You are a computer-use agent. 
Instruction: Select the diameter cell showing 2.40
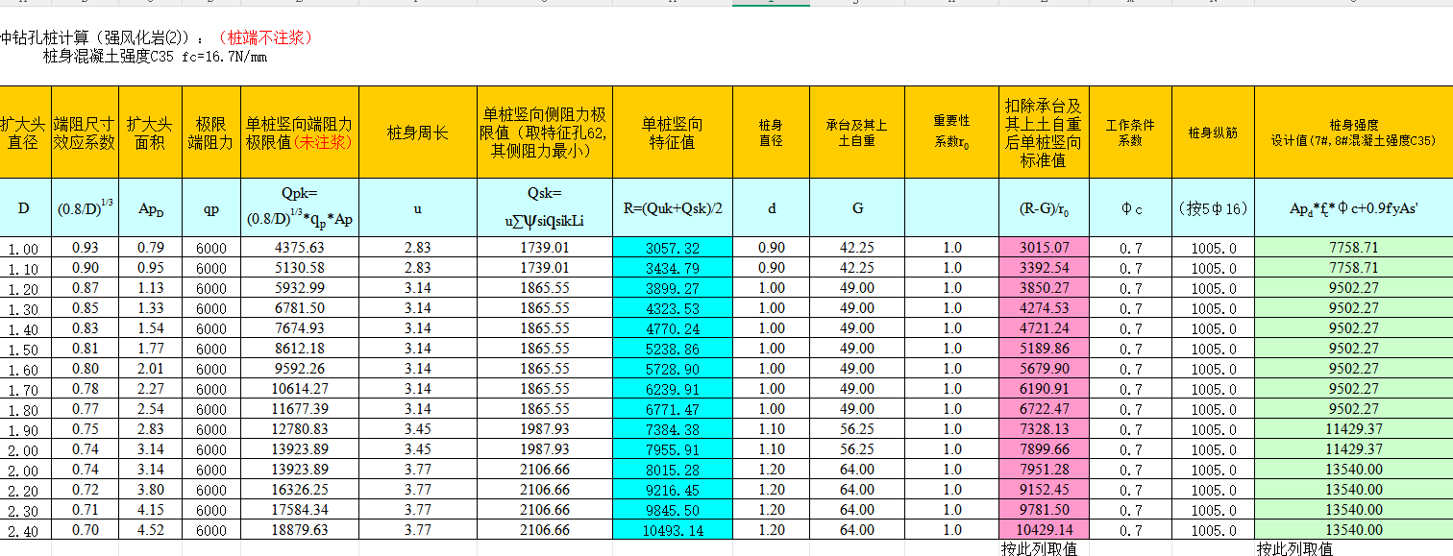(24, 530)
